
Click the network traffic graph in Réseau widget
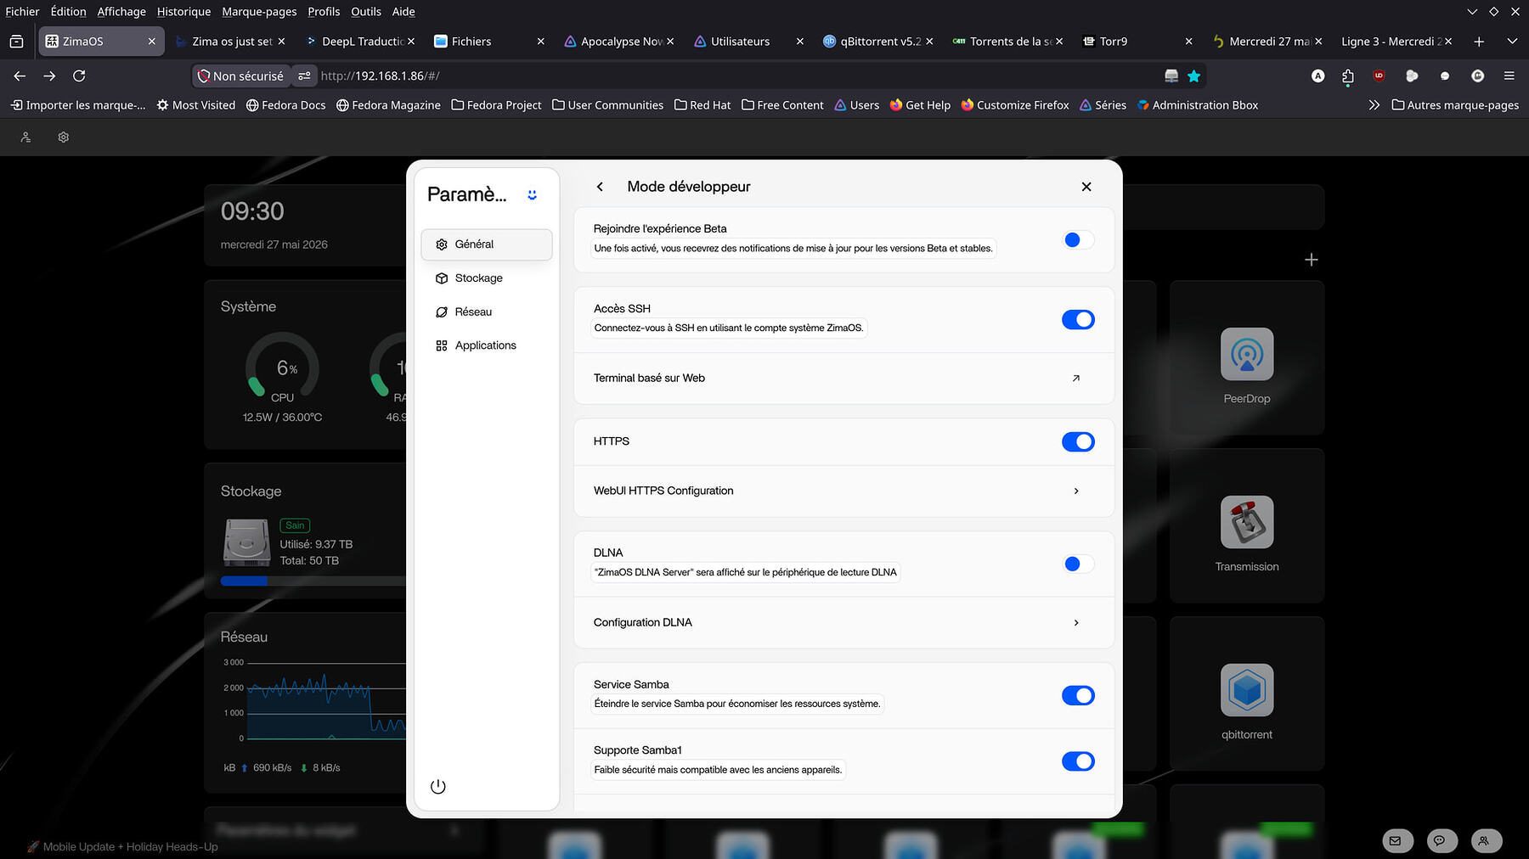pyautogui.click(x=326, y=700)
